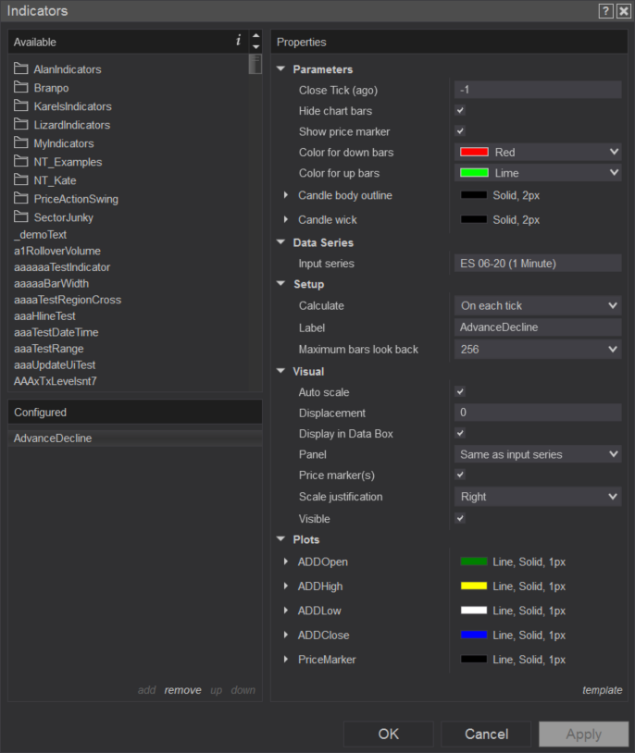Open the MyIndicators folder
The height and width of the screenshot is (753, 635).
(x=63, y=143)
